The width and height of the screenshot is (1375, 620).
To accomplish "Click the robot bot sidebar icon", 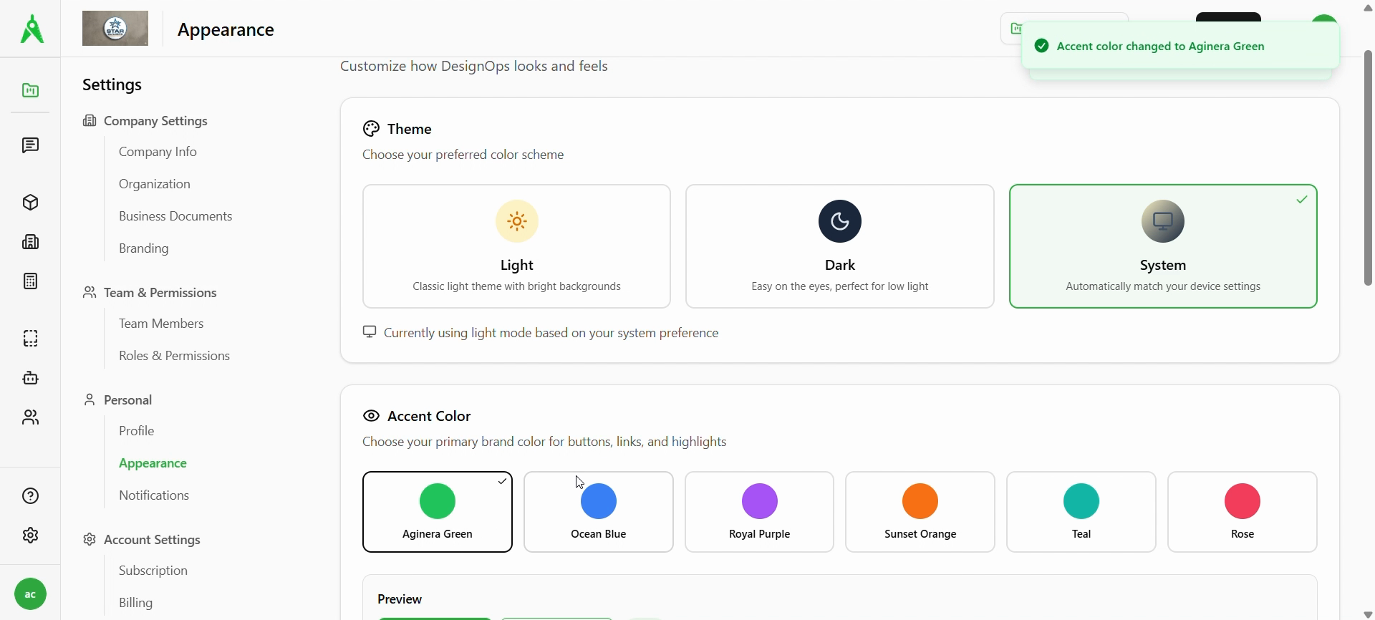I will (30, 378).
